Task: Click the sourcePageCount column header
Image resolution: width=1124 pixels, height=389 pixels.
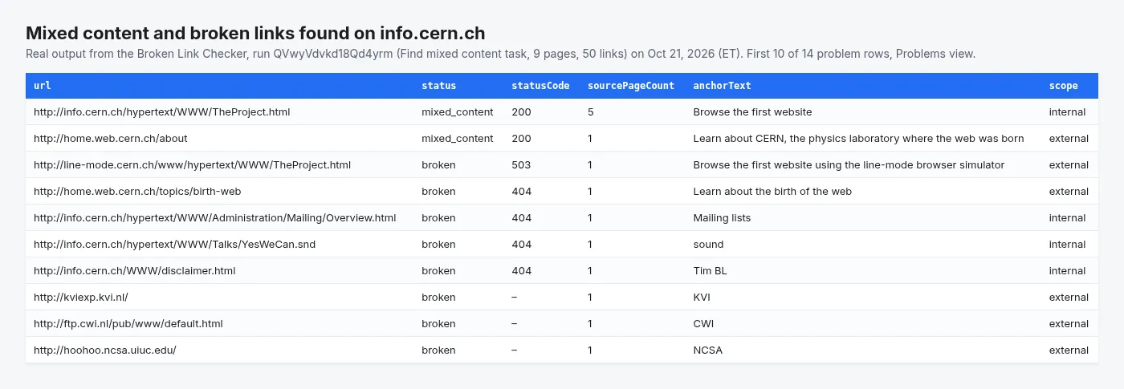Action: point(631,86)
